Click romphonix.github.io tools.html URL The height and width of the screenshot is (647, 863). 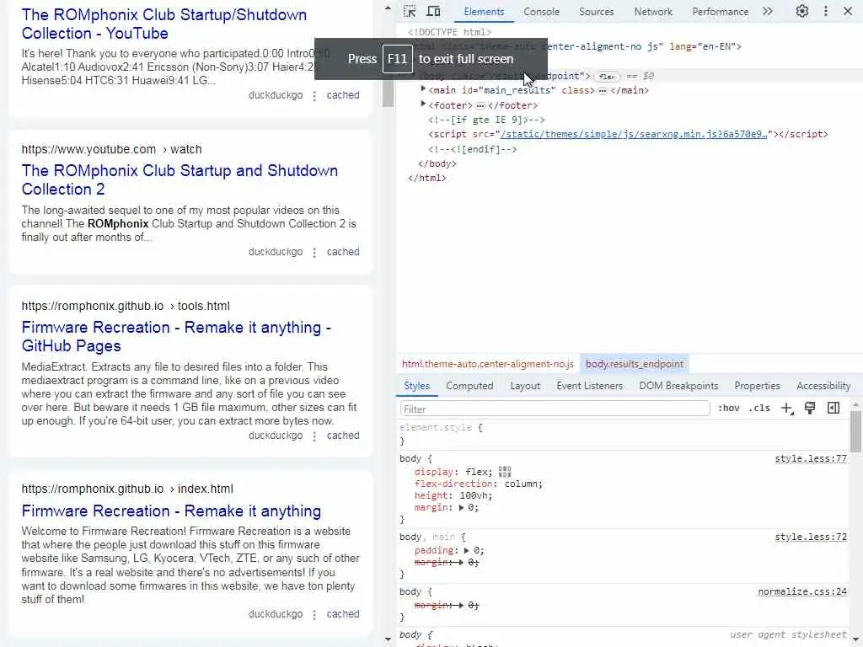click(126, 306)
